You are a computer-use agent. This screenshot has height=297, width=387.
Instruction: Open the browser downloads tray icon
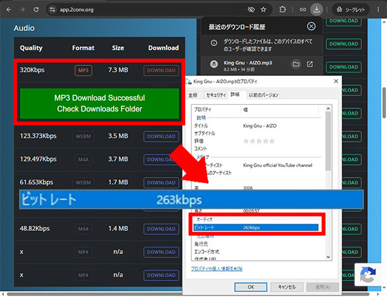pos(316,10)
